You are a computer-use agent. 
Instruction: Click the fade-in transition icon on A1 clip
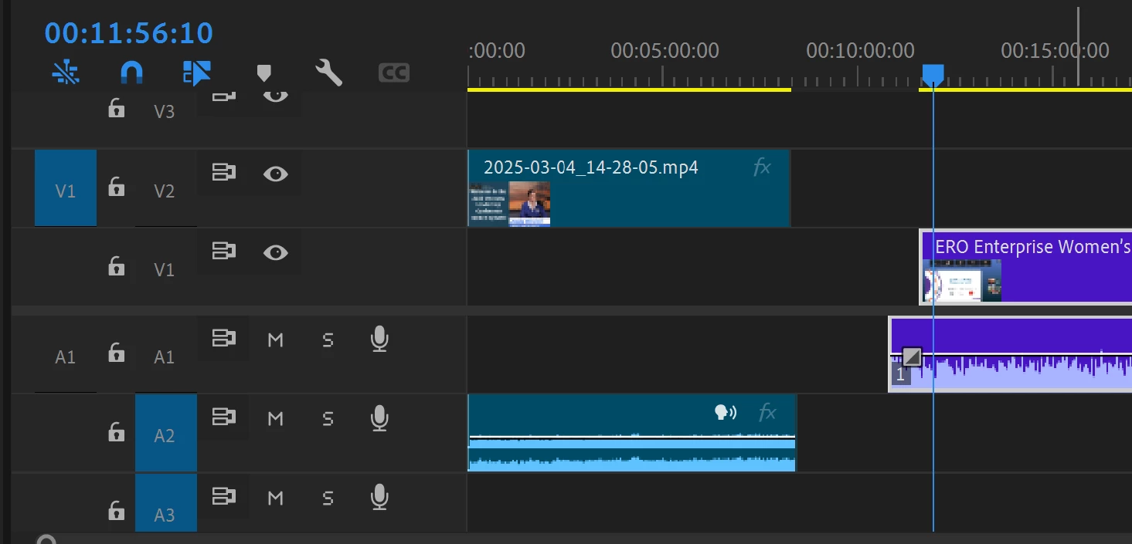coord(912,356)
